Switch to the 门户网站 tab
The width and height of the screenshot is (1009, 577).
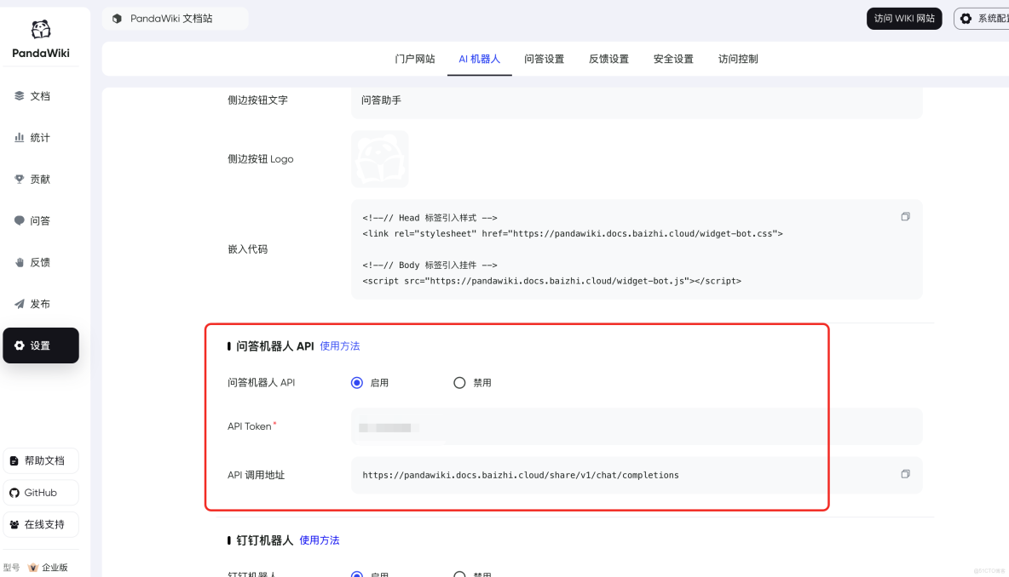click(x=415, y=59)
